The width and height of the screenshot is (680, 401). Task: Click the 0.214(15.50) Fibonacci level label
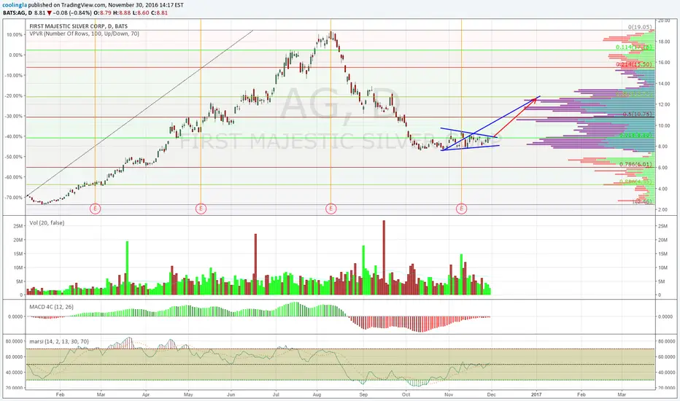(x=635, y=64)
